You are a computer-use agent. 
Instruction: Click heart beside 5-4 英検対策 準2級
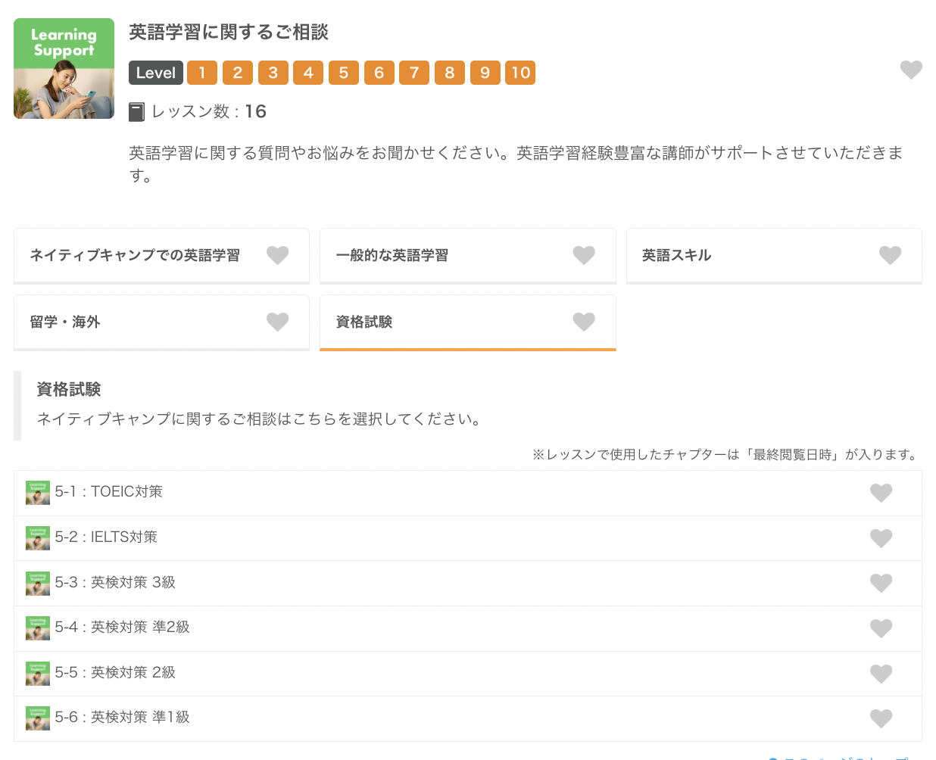pyautogui.click(x=881, y=628)
